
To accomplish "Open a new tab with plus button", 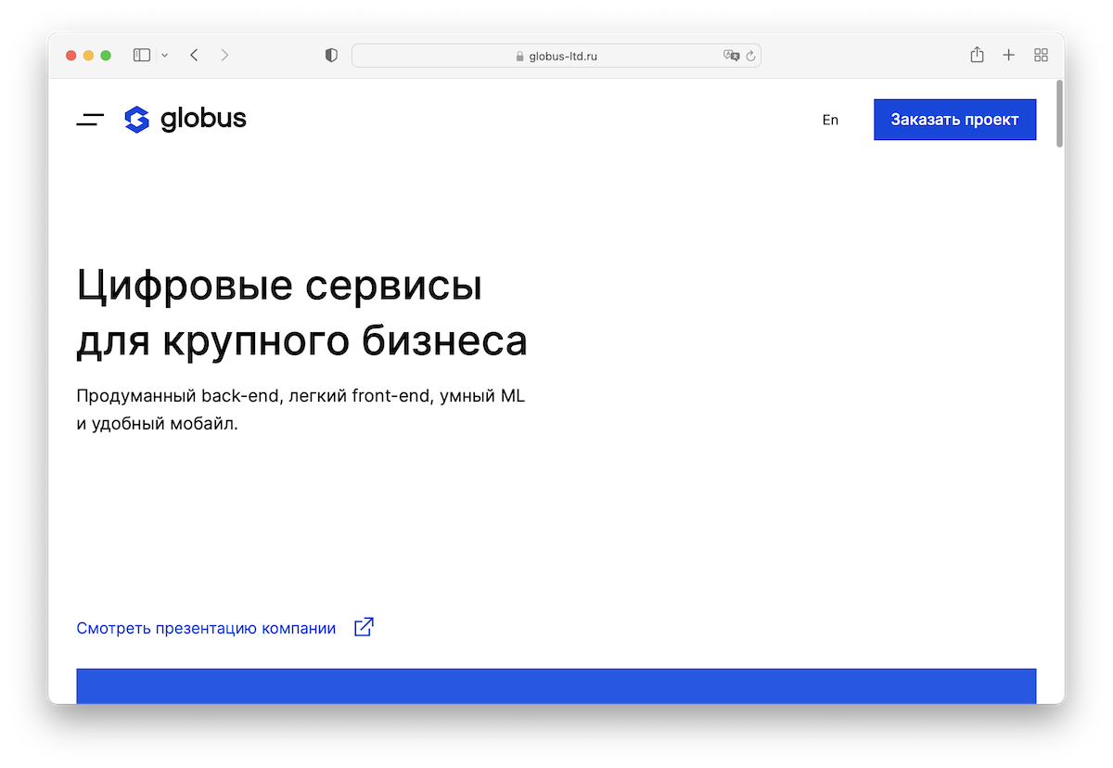I will coord(1009,56).
